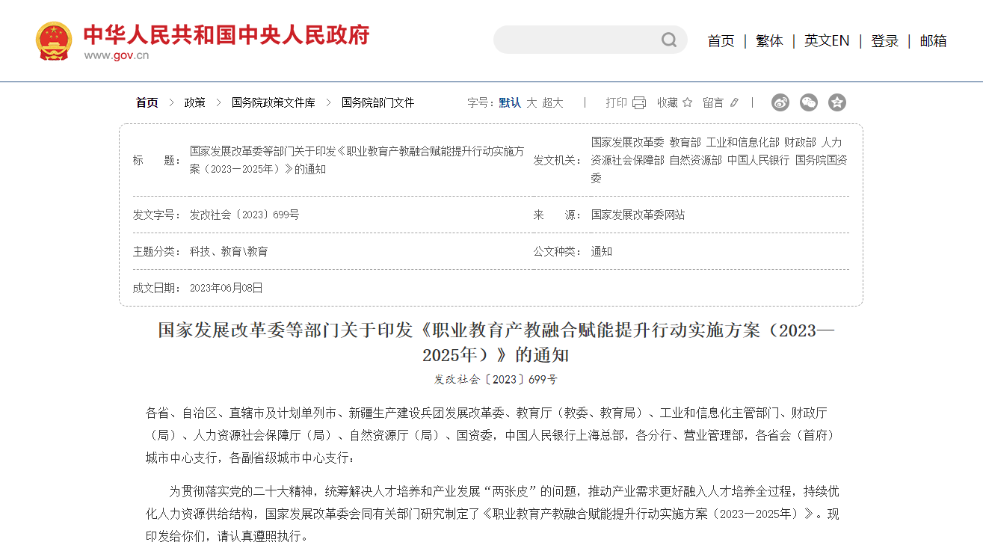Click the 发文字号 label
983x554 pixels.
(x=157, y=215)
